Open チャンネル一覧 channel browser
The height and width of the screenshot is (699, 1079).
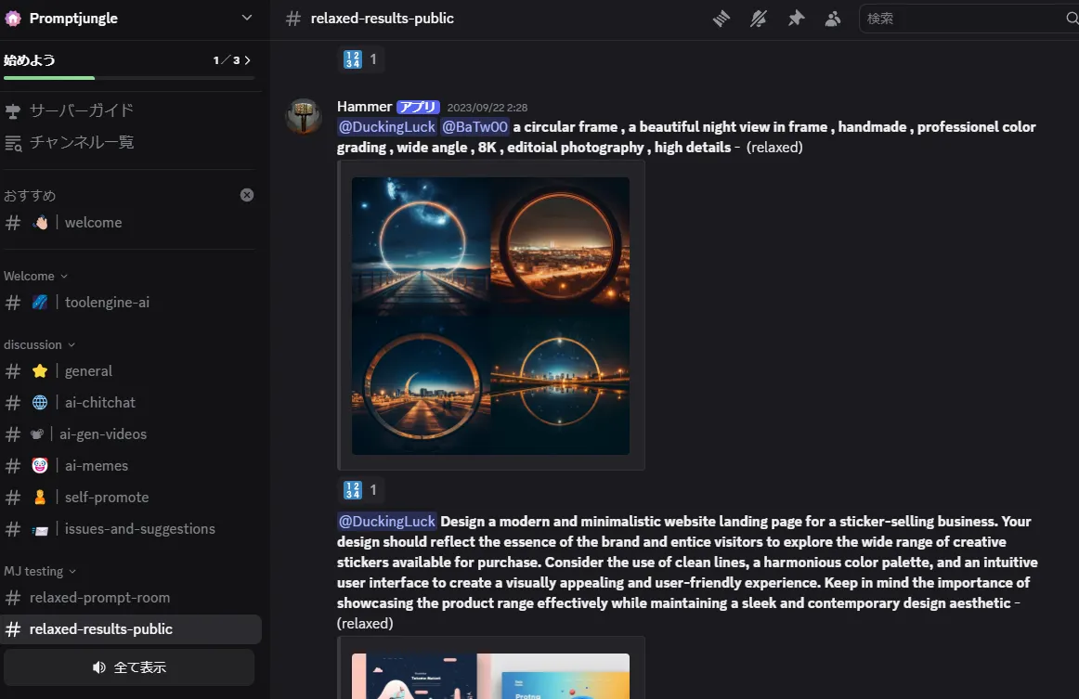point(82,142)
